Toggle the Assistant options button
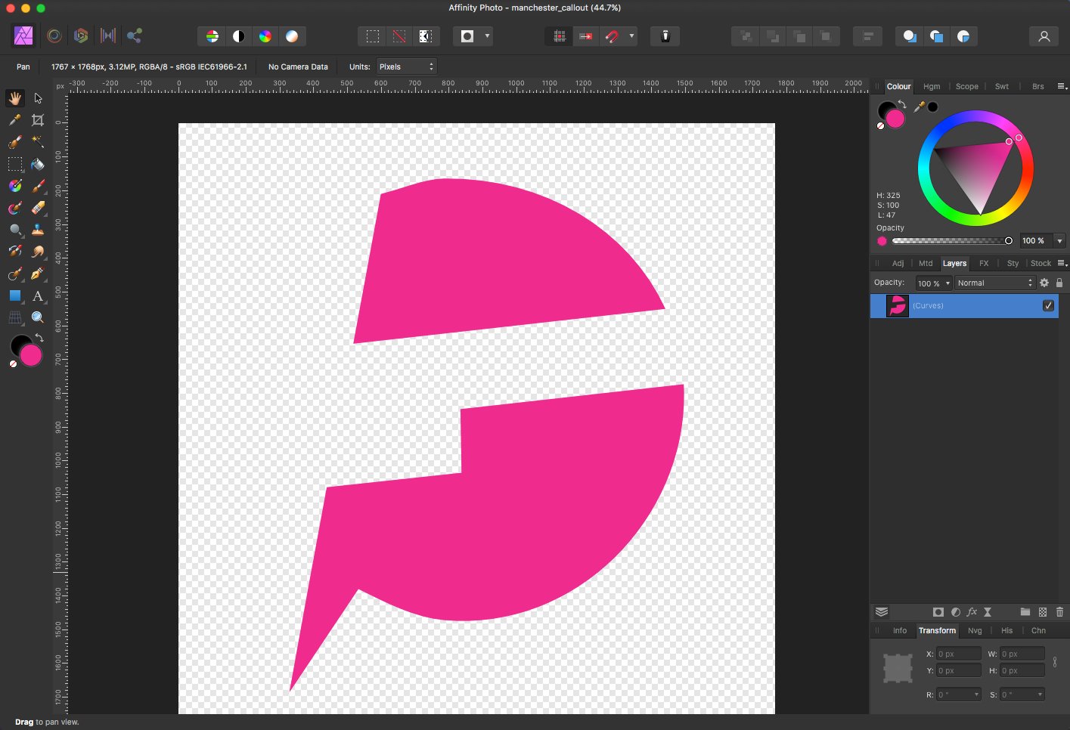The width and height of the screenshot is (1070, 730). point(665,36)
